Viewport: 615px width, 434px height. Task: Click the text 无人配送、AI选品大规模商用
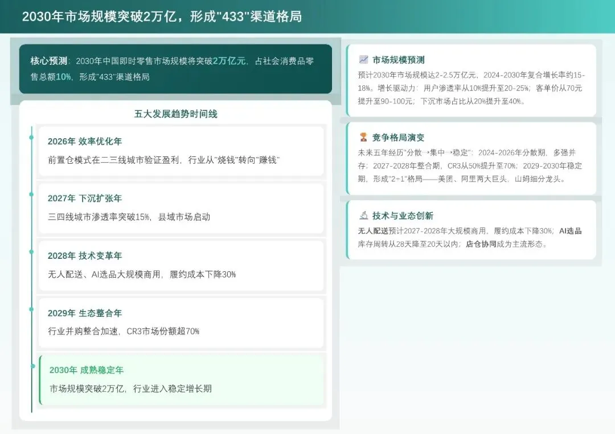pyautogui.click(x=104, y=274)
